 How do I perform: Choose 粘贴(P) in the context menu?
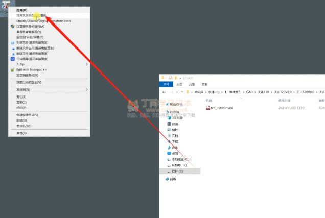click(x=49, y=108)
